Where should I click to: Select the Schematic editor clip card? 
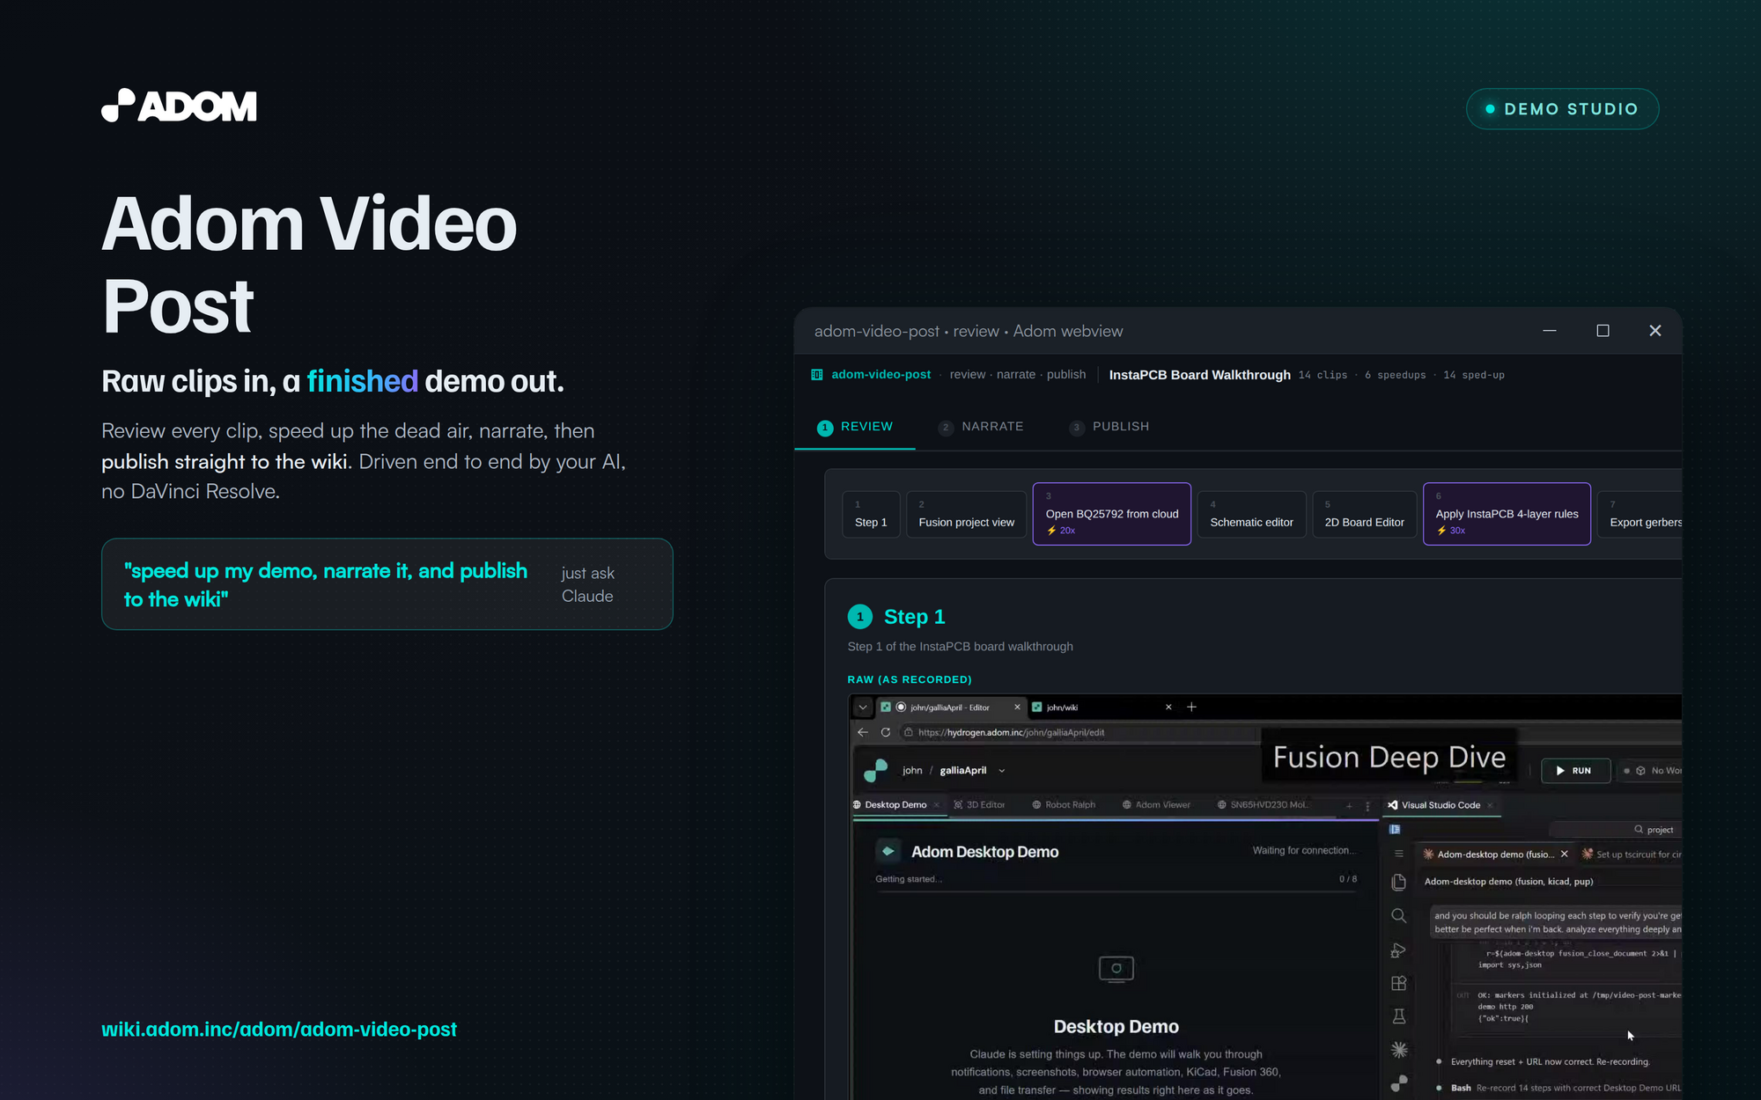tap(1251, 514)
